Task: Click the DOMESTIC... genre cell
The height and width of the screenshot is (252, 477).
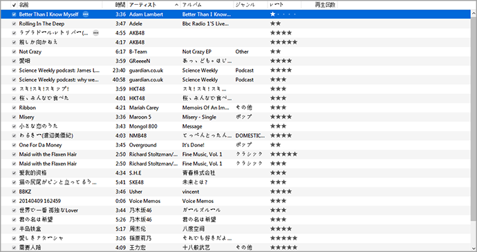Action: (250, 135)
